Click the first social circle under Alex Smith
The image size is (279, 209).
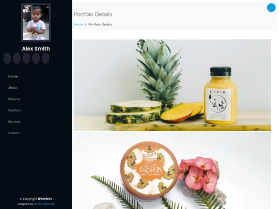(x=7, y=58)
